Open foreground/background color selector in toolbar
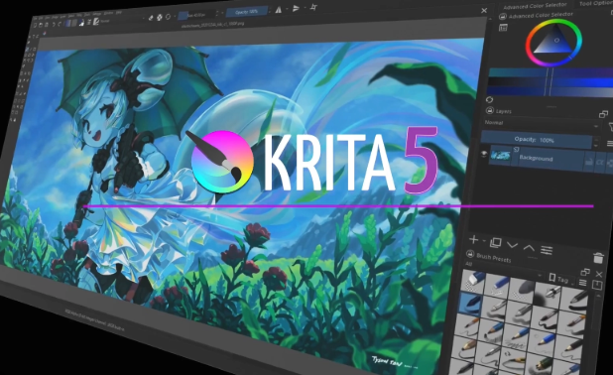The image size is (613, 375). pyautogui.click(x=81, y=23)
